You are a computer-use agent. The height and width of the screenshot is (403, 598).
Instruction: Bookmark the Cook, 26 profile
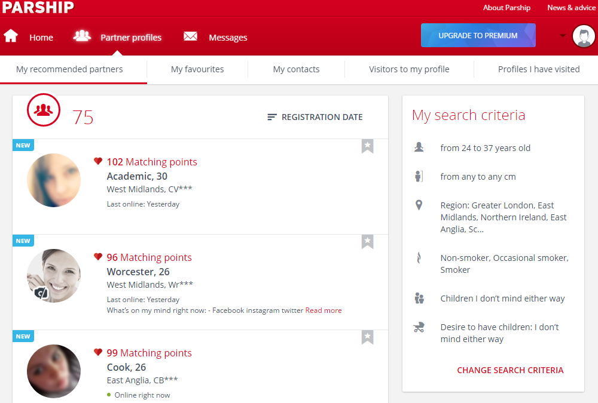[x=367, y=337]
